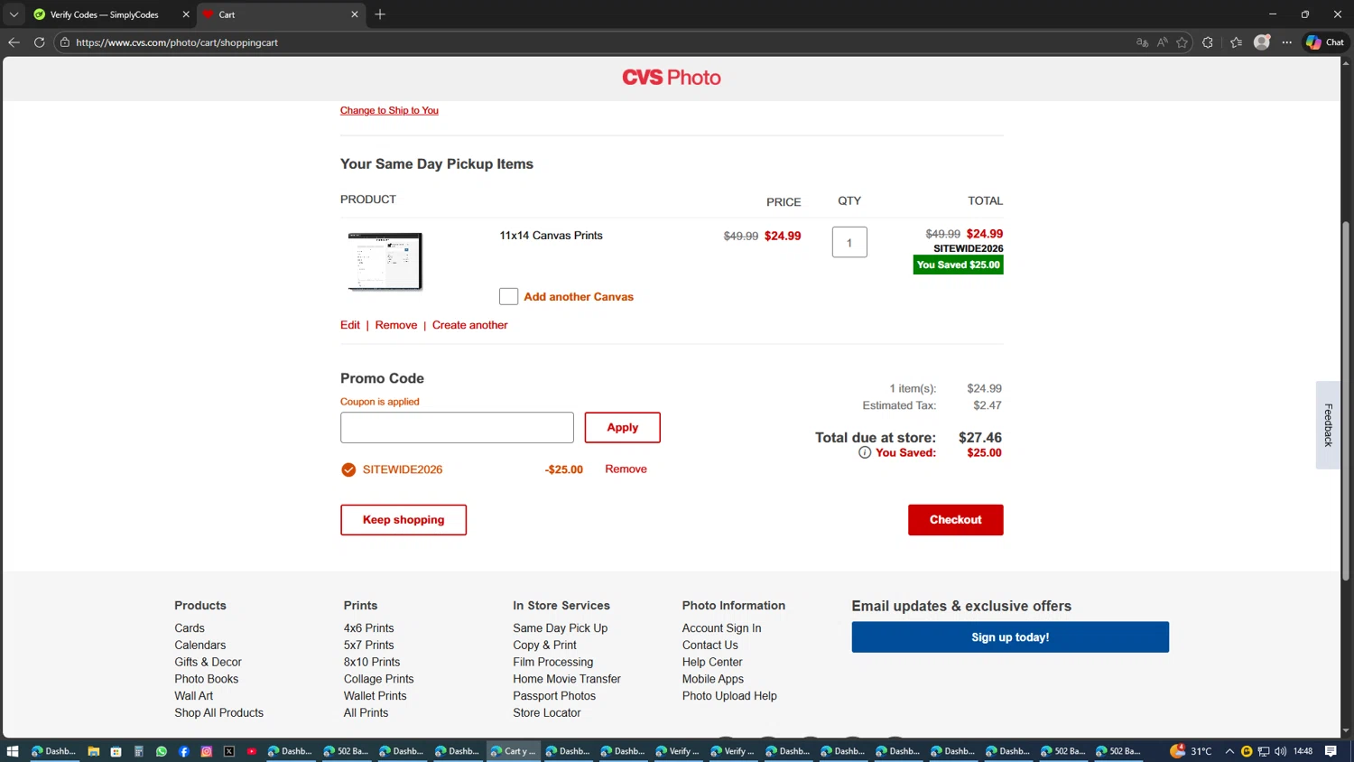1354x762 pixels.
Task: Open the 4x6 Prints link
Action: pyautogui.click(x=368, y=628)
